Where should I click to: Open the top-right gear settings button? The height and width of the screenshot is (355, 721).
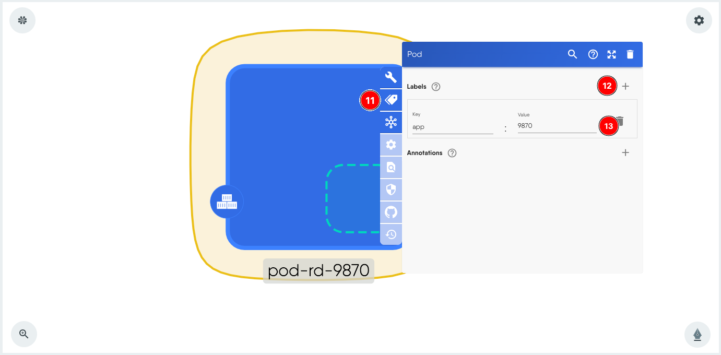tap(699, 20)
